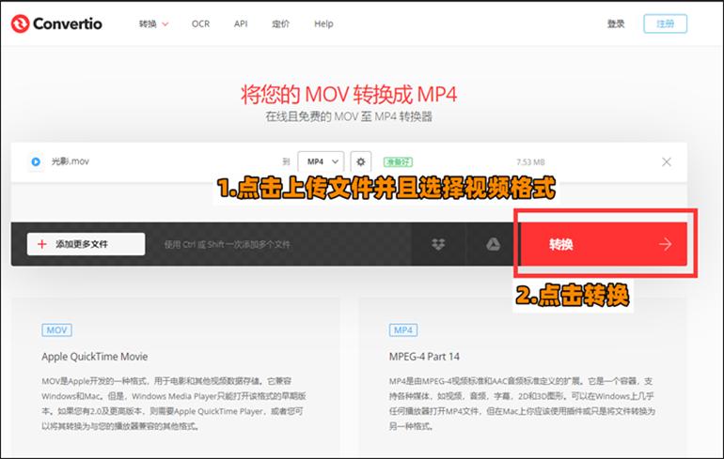The width and height of the screenshot is (724, 459).
Task: Click the 7.53 MB file size
Action: pyautogui.click(x=530, y=162)
